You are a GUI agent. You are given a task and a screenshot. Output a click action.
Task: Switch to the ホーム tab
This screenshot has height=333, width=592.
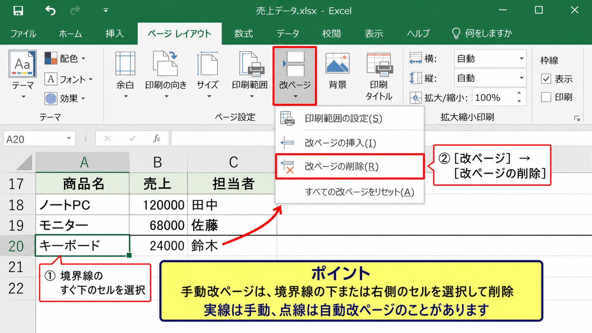point(70,34)
